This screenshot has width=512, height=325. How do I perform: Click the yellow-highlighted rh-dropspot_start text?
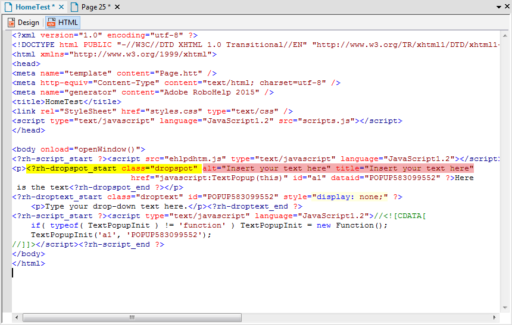[114, 168]
